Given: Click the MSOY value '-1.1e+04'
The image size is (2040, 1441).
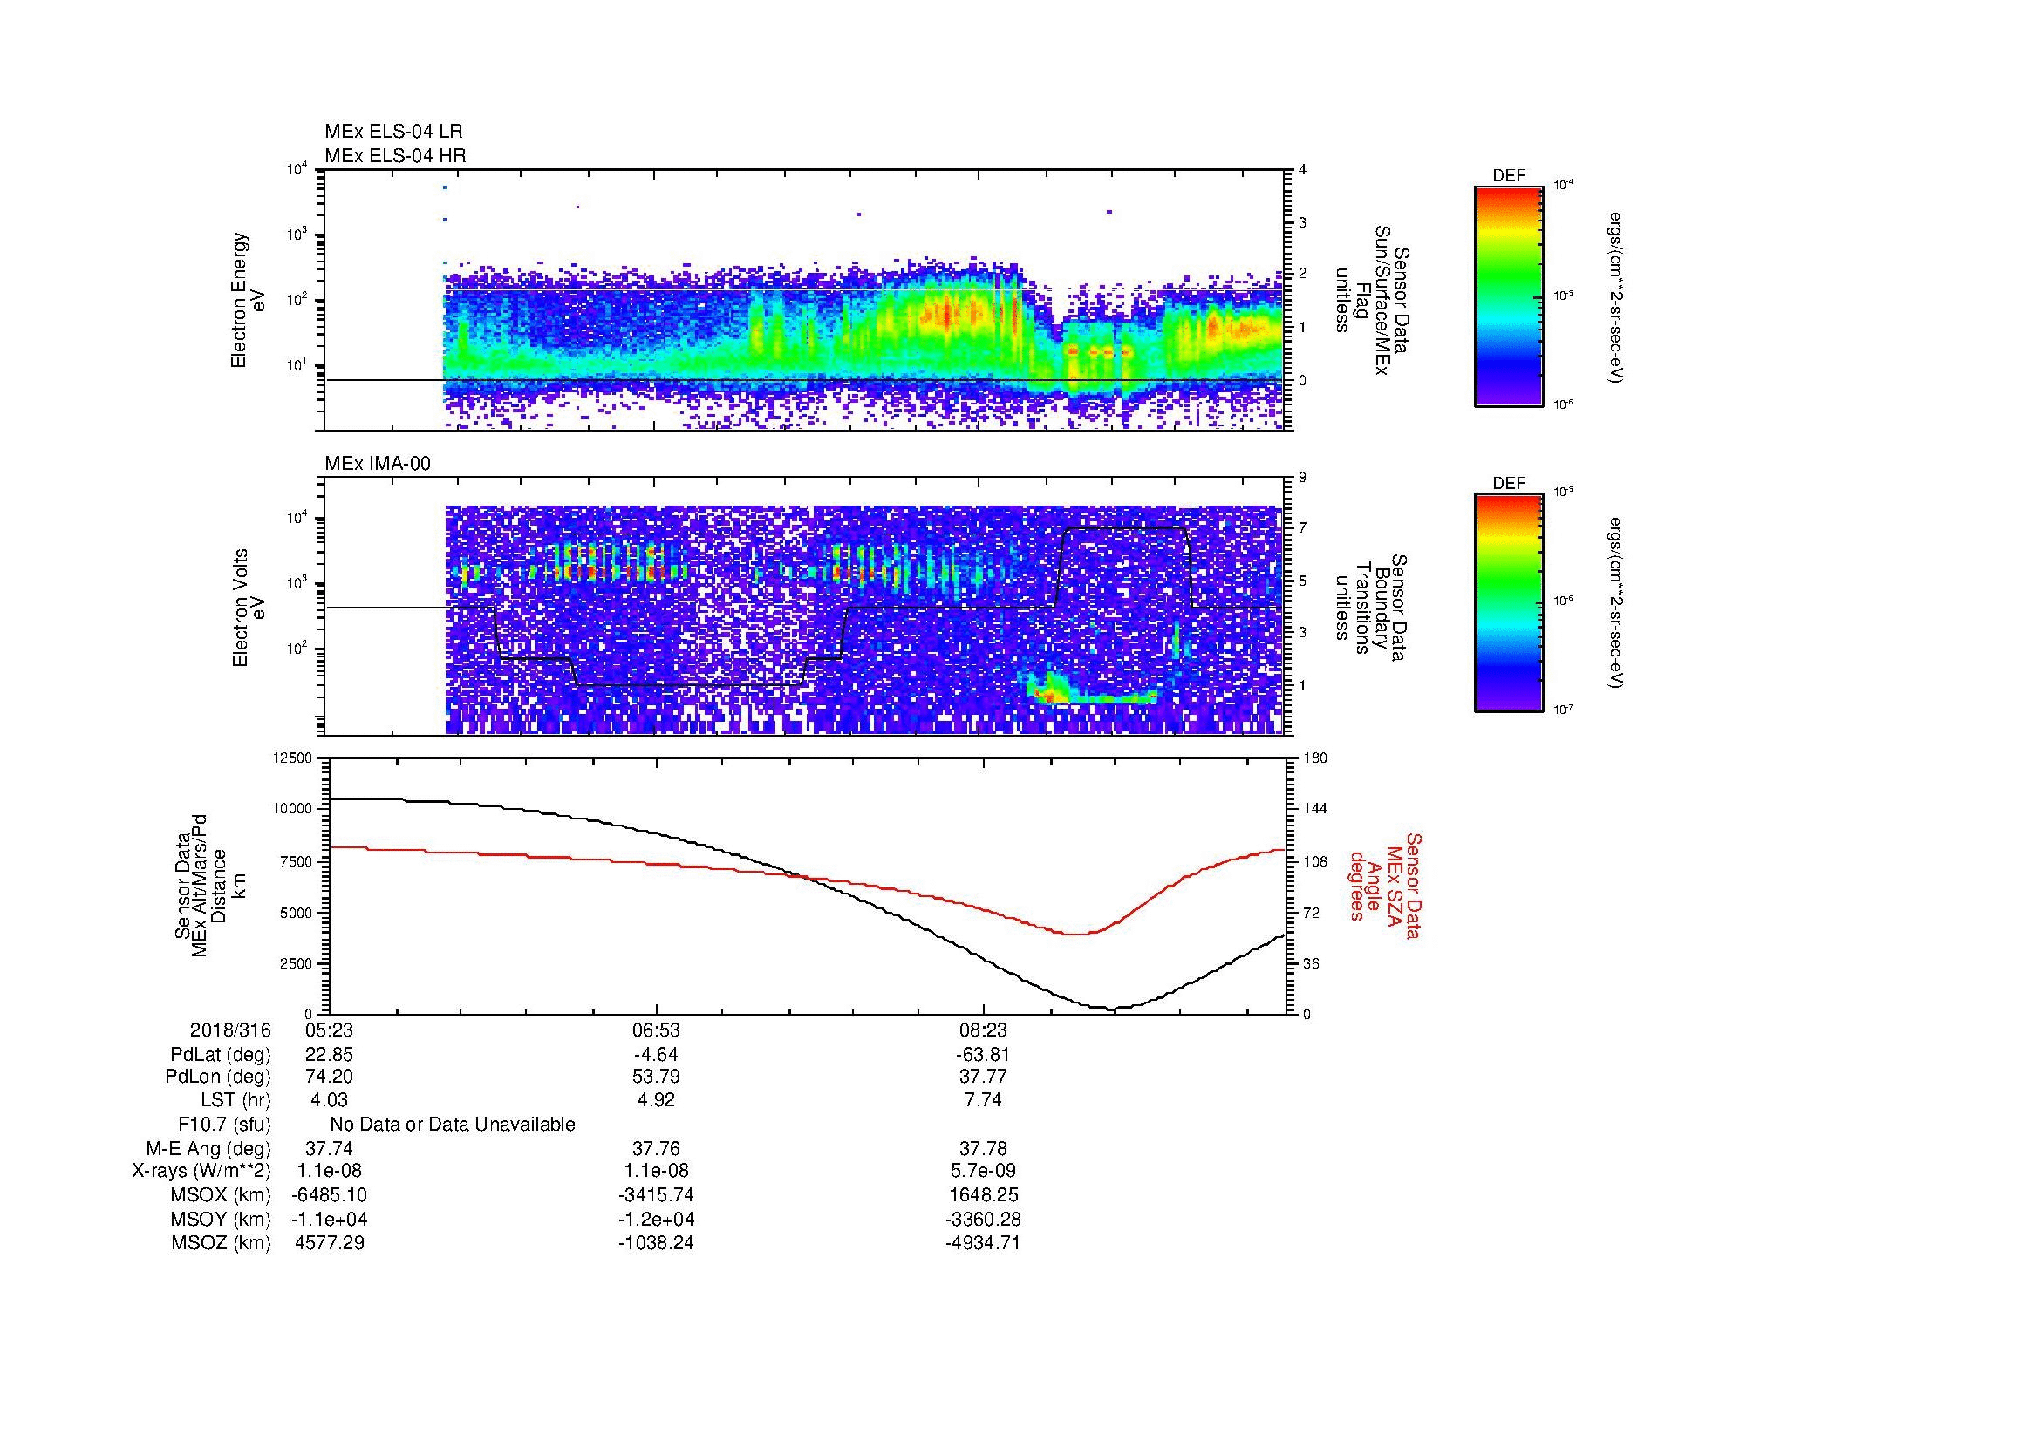Looking at the screenshot, I should pyautogui.click(x=329, y=1220).
